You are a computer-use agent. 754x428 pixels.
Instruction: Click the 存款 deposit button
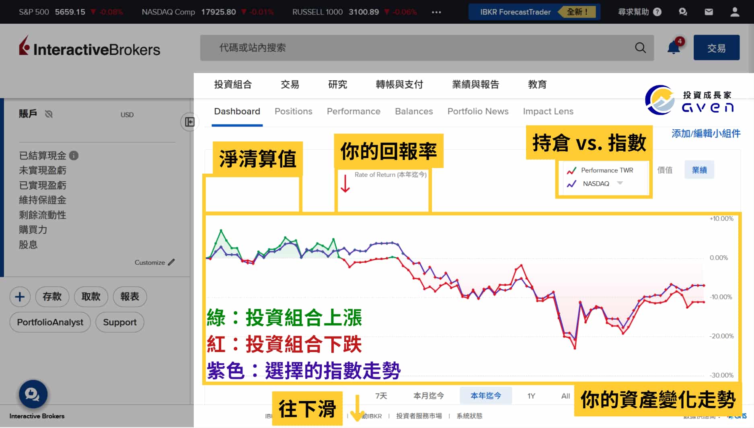tap(52, 297)
